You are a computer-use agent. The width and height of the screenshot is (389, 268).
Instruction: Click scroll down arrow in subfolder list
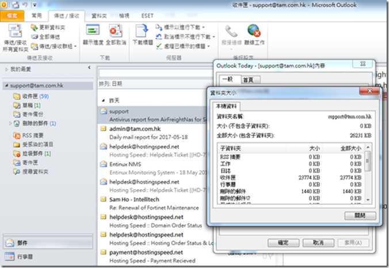(x=368, y=200)
